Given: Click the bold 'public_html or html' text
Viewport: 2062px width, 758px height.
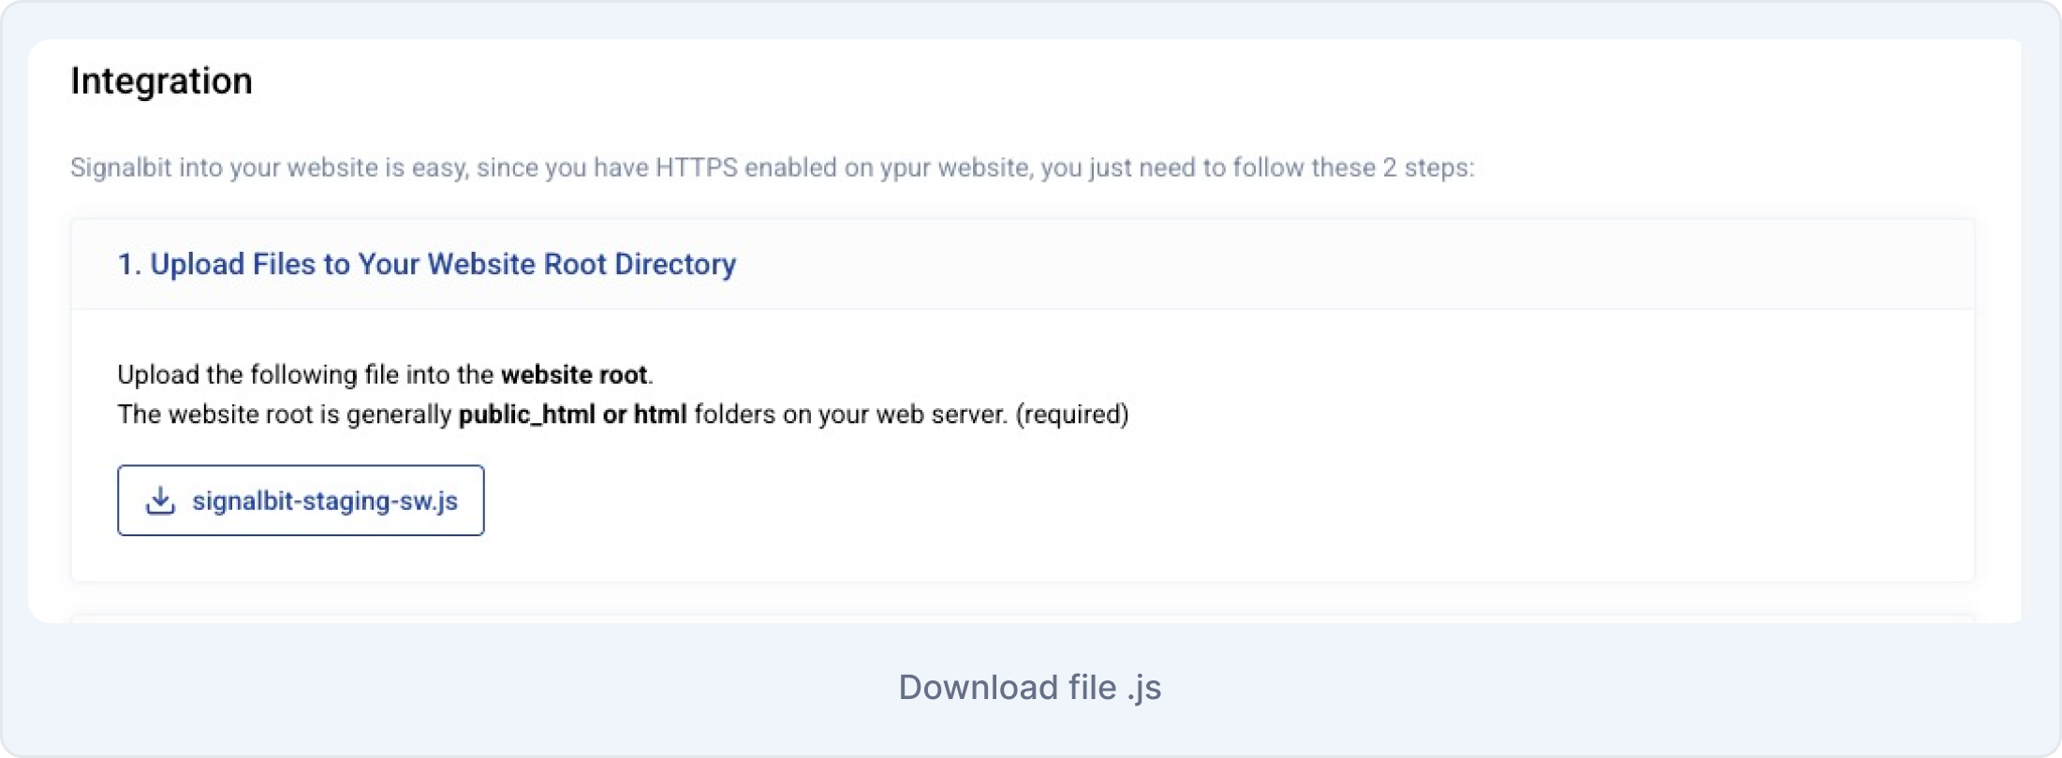Looking at the screenshot, I should [x=572, y=415].
